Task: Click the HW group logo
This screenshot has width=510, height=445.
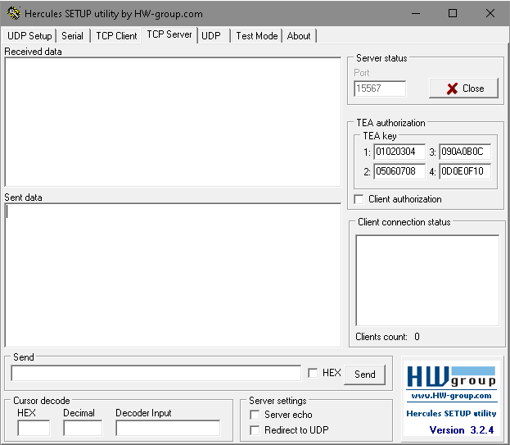Action: 452,377
